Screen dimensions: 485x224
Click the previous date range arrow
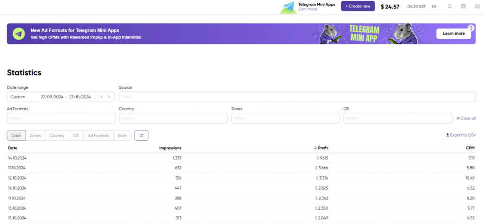click(102, 97)
